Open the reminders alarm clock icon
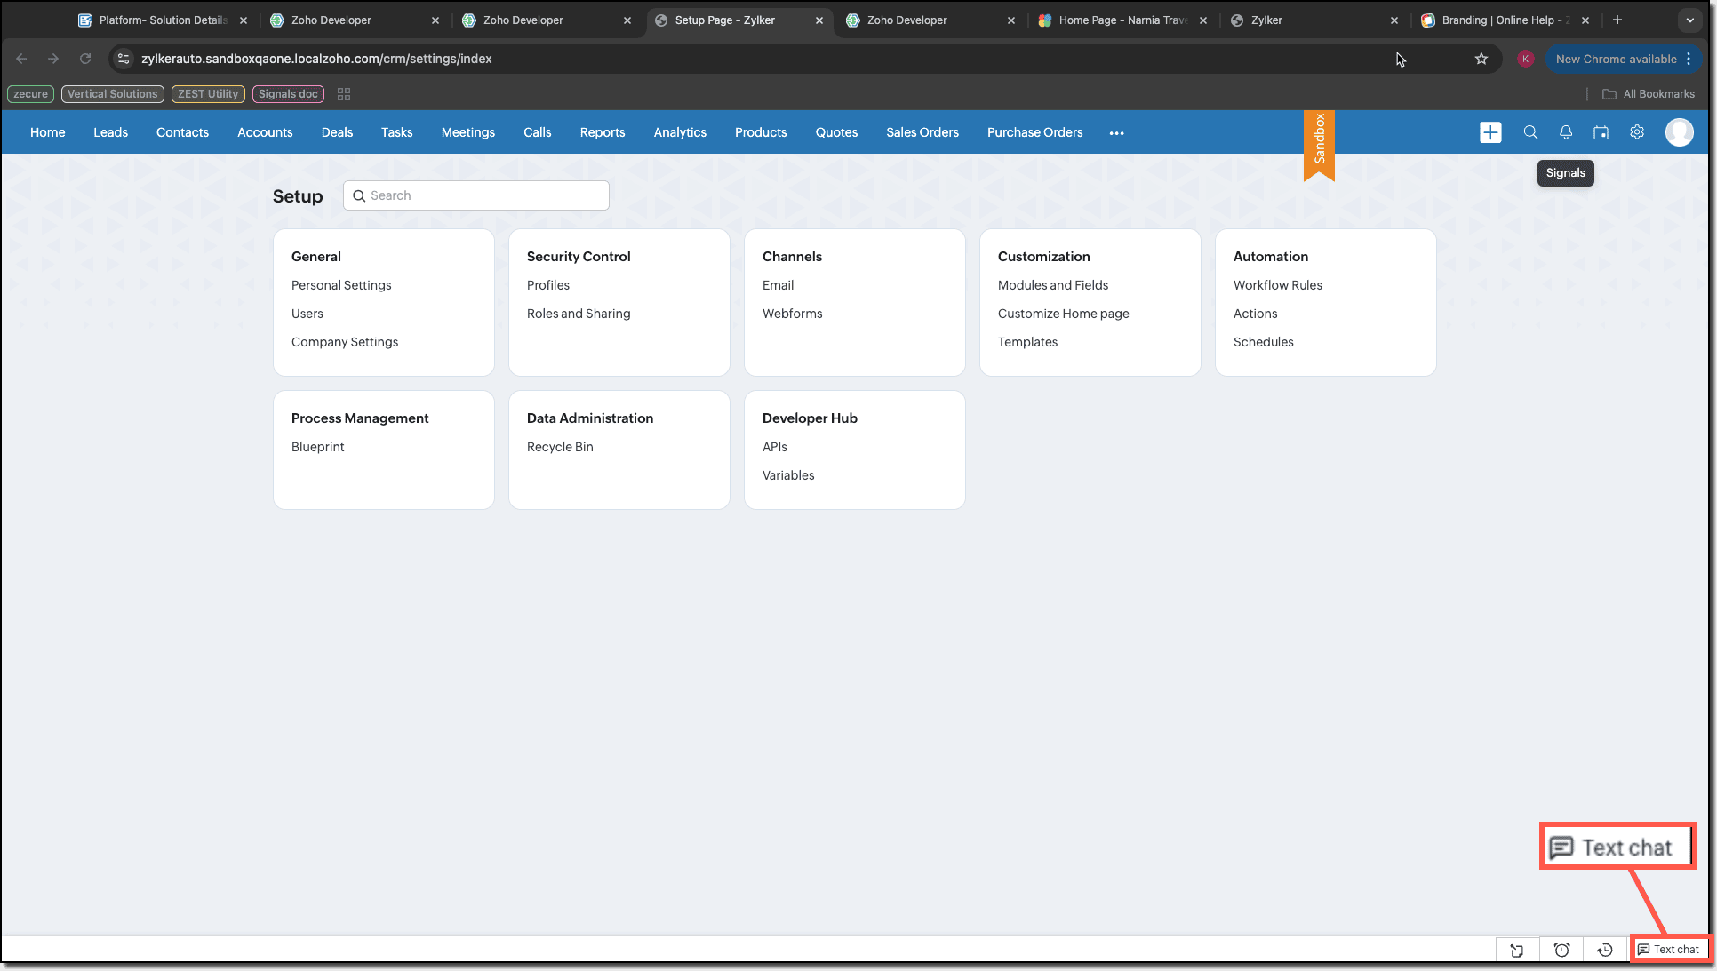 [x=1561, y=950]
